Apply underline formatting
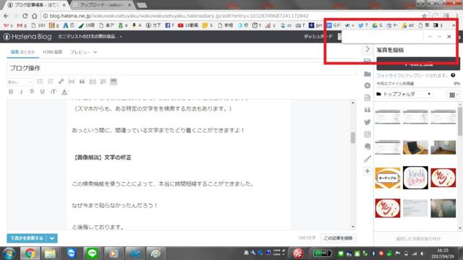Screen dimensions: 463x260 pyautogui.click(x=43, y=92)
